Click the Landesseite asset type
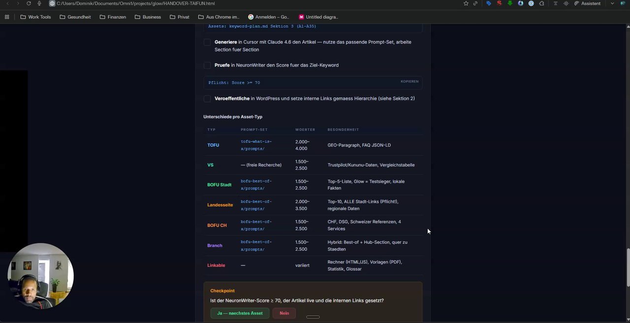 click(x=220, y=205)
